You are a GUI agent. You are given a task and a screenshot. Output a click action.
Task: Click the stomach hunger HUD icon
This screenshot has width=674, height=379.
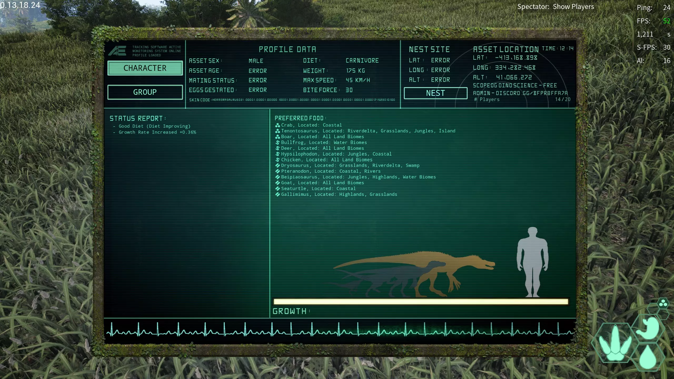click(x=648, y=328)
